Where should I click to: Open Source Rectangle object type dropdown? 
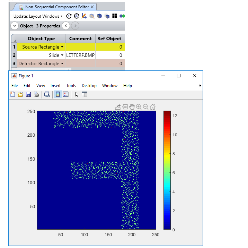click(x=62, y=47)
